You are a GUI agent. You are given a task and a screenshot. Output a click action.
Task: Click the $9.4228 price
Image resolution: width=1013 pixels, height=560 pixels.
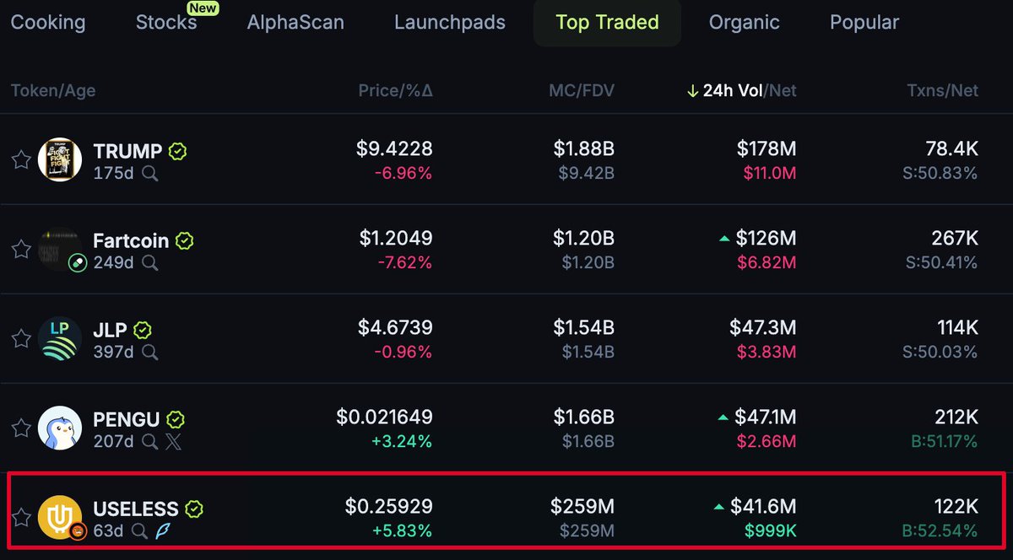pos(394,149)
